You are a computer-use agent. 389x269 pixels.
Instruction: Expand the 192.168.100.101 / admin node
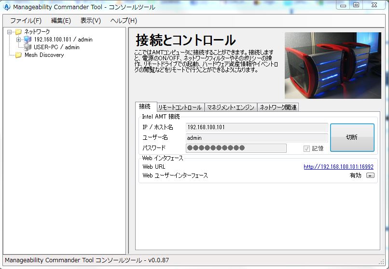click(x=19, y=40)
